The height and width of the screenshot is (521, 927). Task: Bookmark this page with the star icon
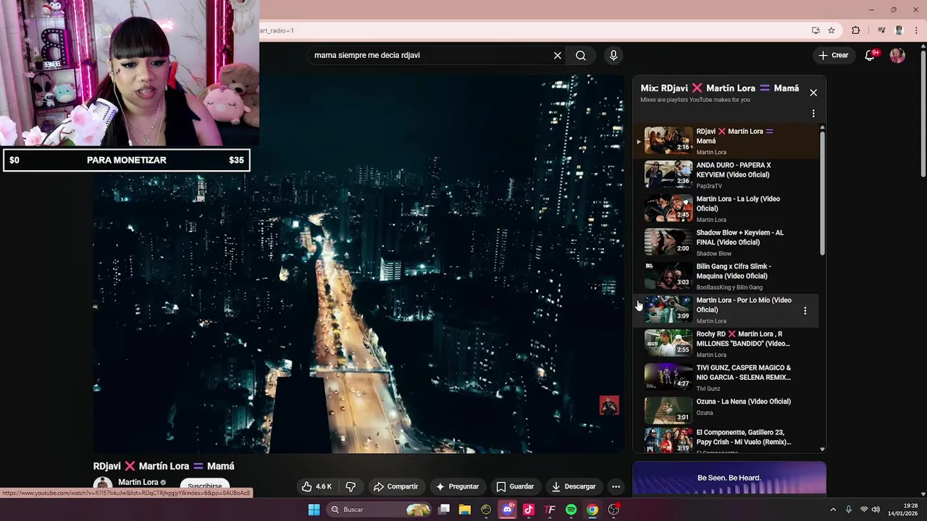831,30
